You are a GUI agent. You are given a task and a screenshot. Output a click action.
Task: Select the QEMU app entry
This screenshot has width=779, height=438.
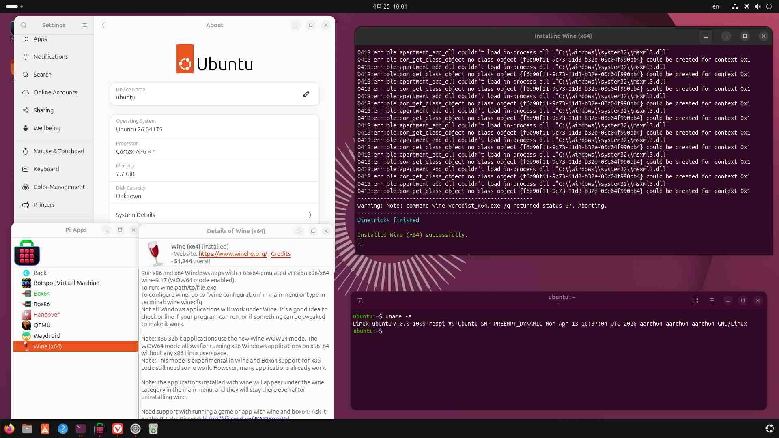click(x=42, y=325)
